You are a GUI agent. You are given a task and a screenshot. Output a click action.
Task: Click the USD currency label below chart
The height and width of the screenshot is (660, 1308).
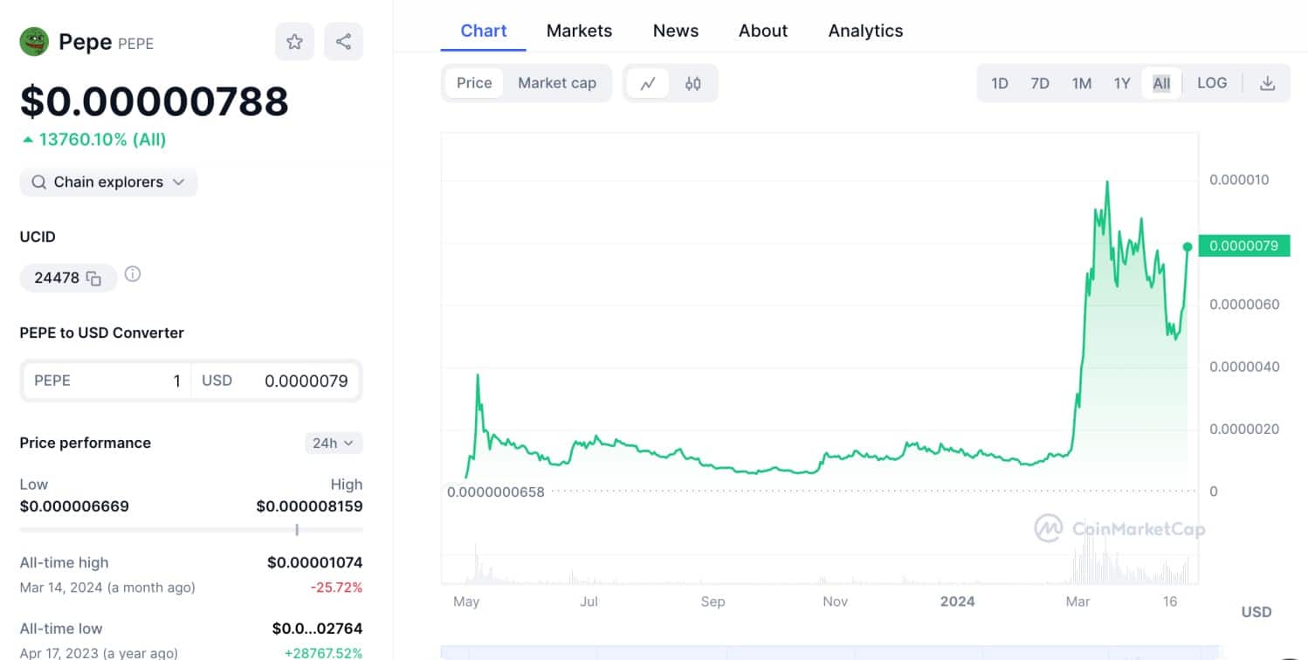[1256, 612]
